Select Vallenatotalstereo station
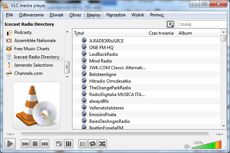Image resolution: width=230 pixels, height=153 pixels. point(146,108)
